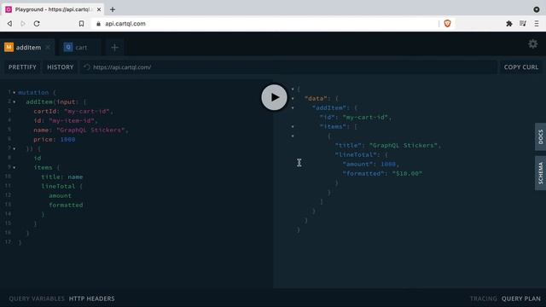Expand HTTP Headers panel
The height and width of the screenshot is (307, 546).
point(91,298)
